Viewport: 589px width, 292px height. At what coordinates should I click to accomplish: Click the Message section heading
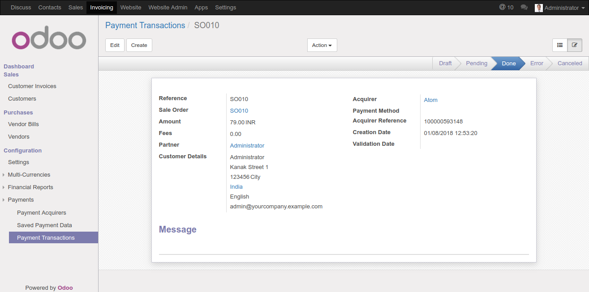(178, 229)
